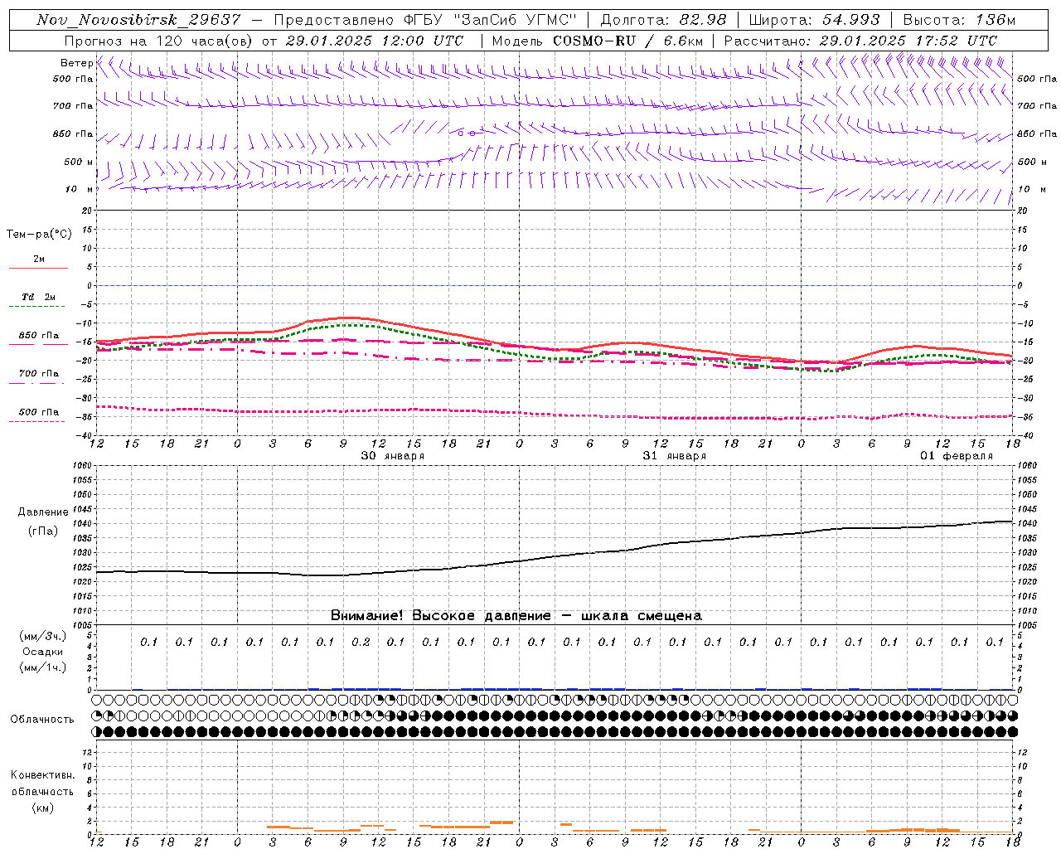Click the '(мм/3ч.)' precipitation unit label
This screenshot has height=849, width=1061.
pyautogui.click(x=43, y=636)
